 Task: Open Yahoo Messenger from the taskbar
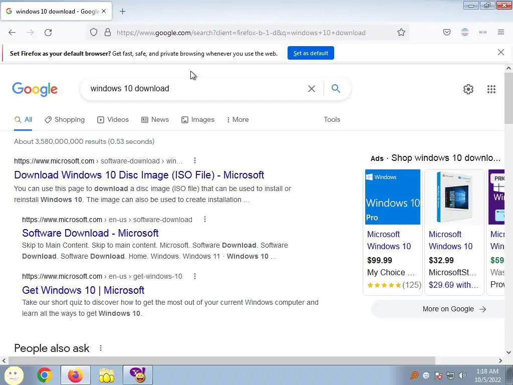138,375
